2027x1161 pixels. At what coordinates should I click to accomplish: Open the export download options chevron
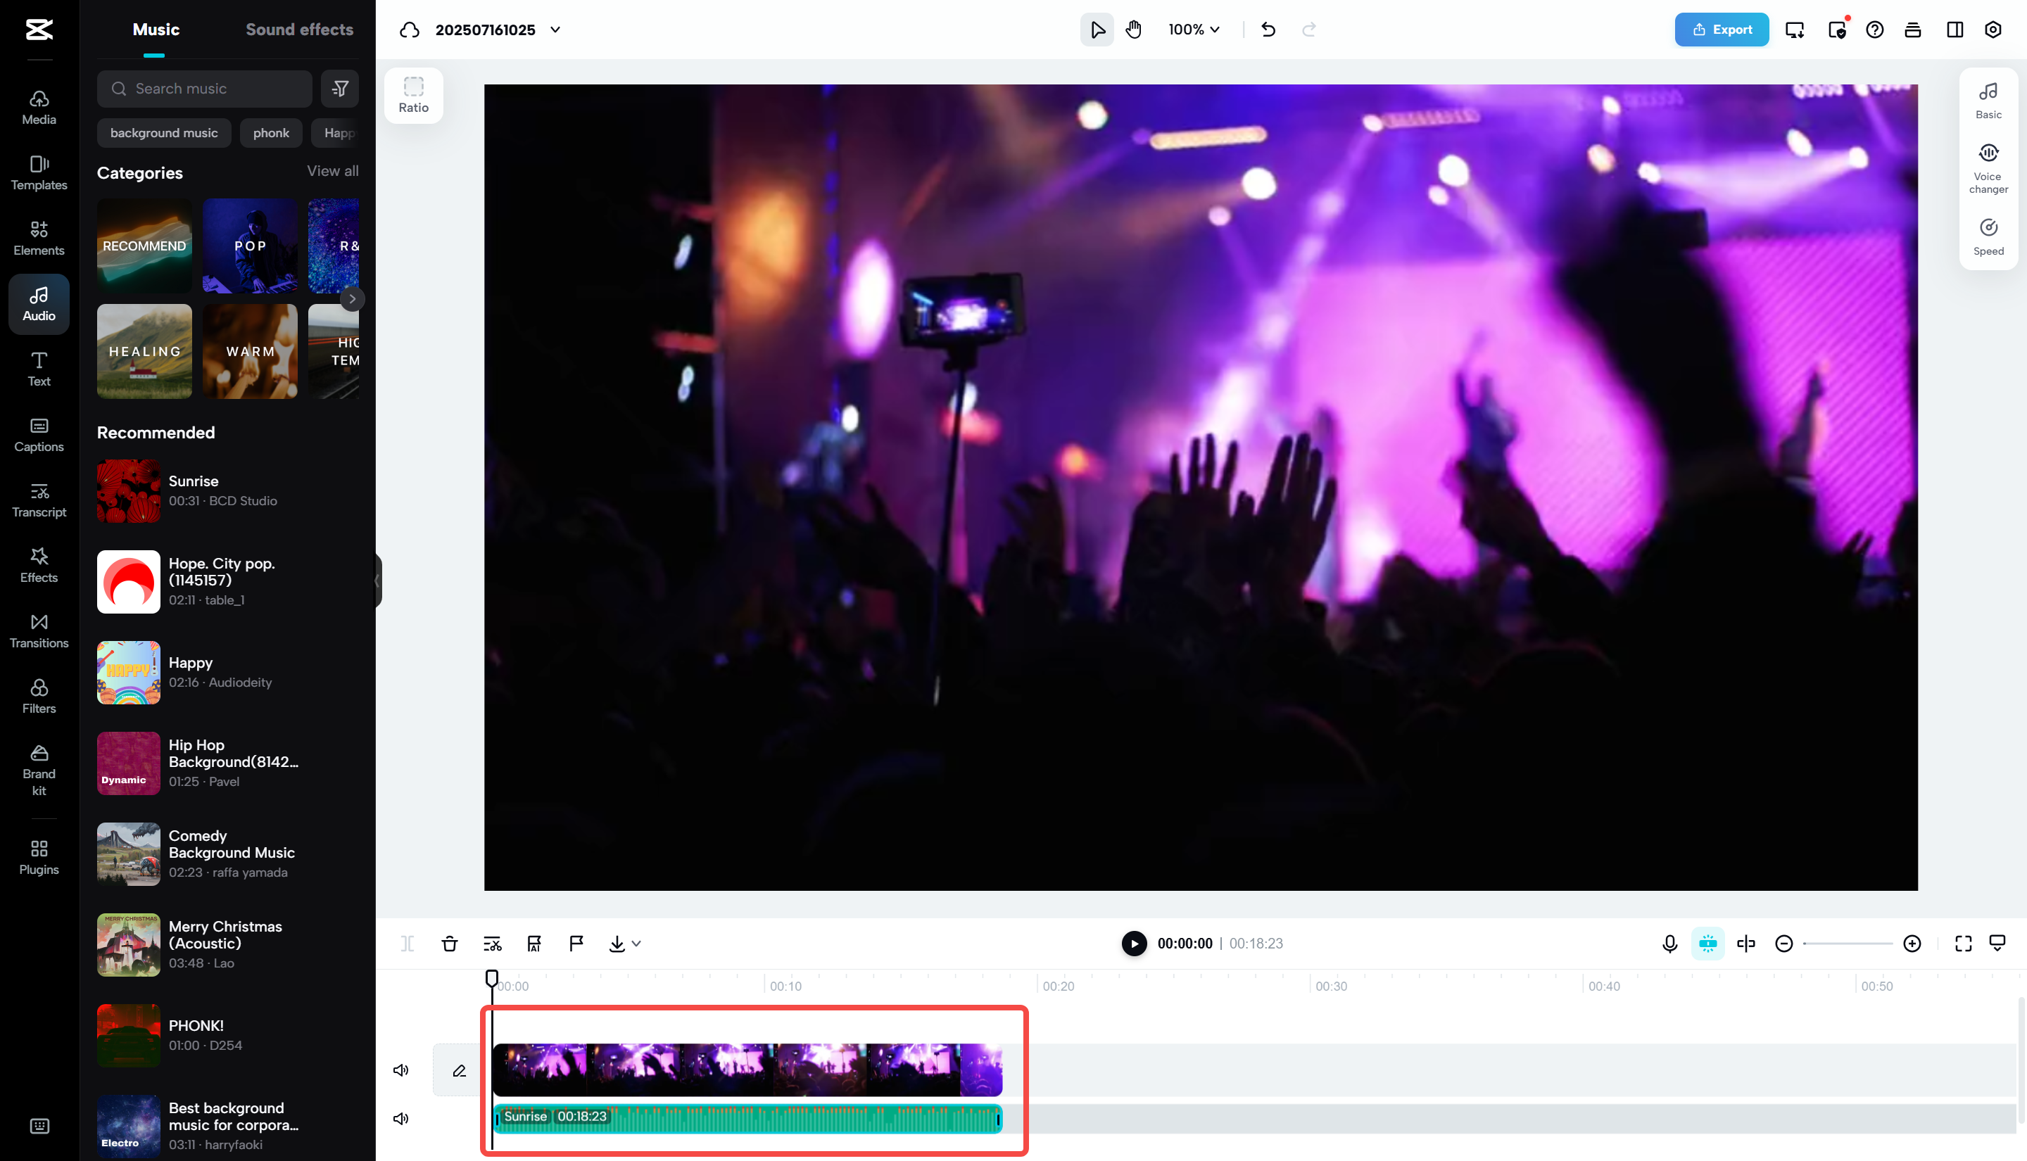coord(636,944)
